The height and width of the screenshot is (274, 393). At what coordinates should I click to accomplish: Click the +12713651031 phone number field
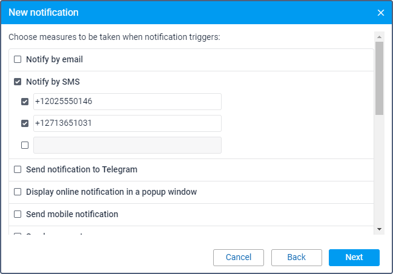tap(127, 123)
